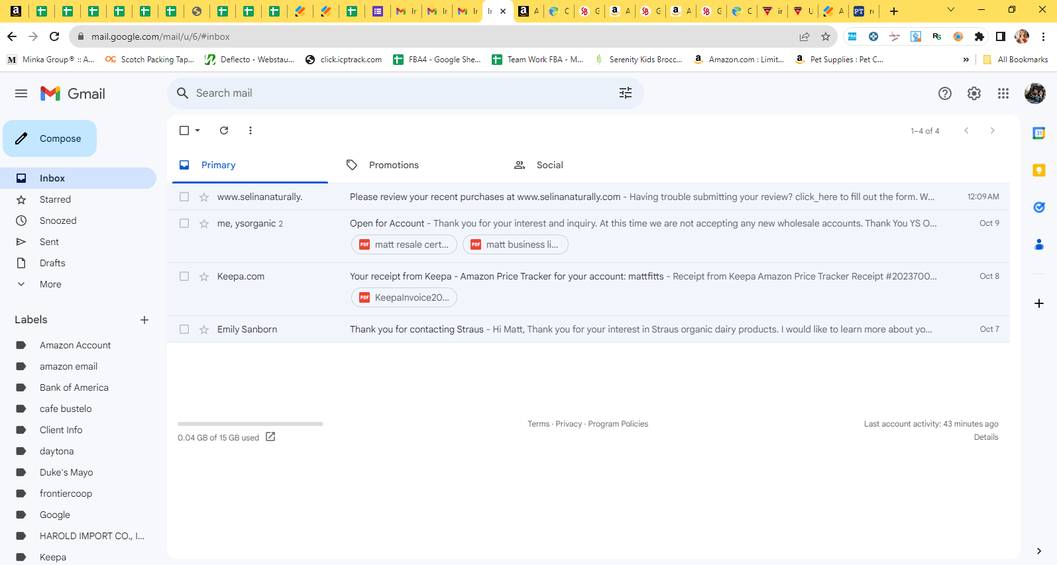Click the browser address bar URL
Image resolution: width=1057 pixels, height=565 pixels.
pos(160,36)
